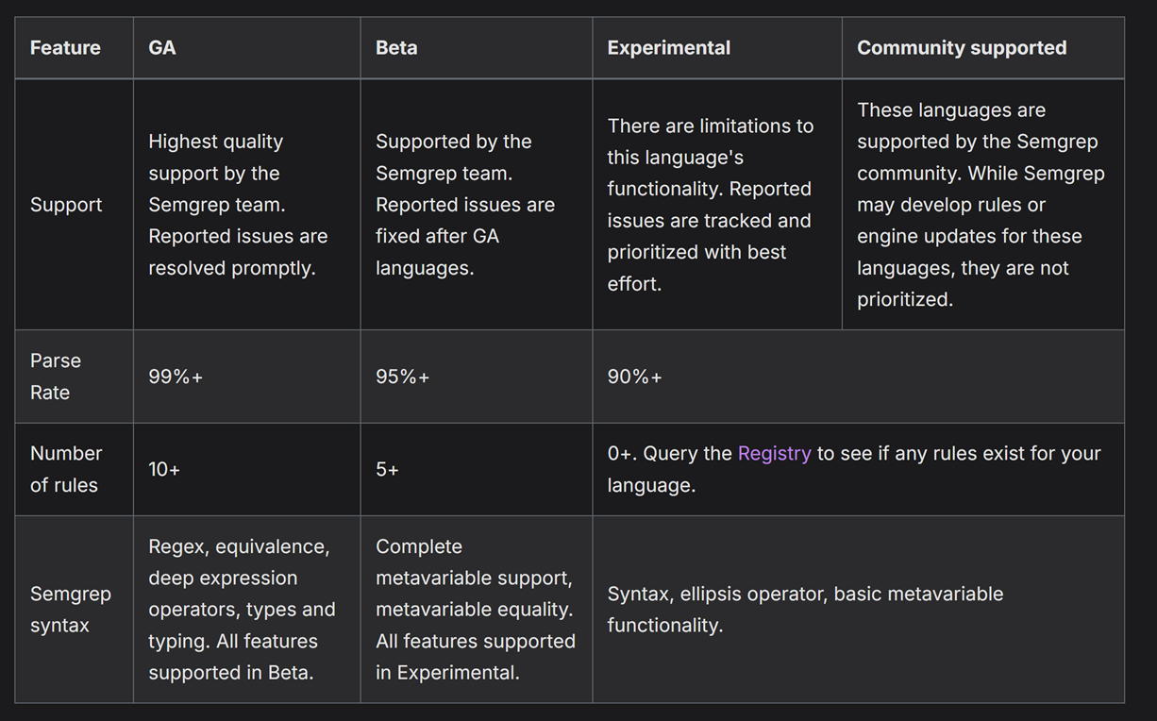
Task: Select the 'Regex, equivalence' syntax cell
Action: click(x=242, y=610)
